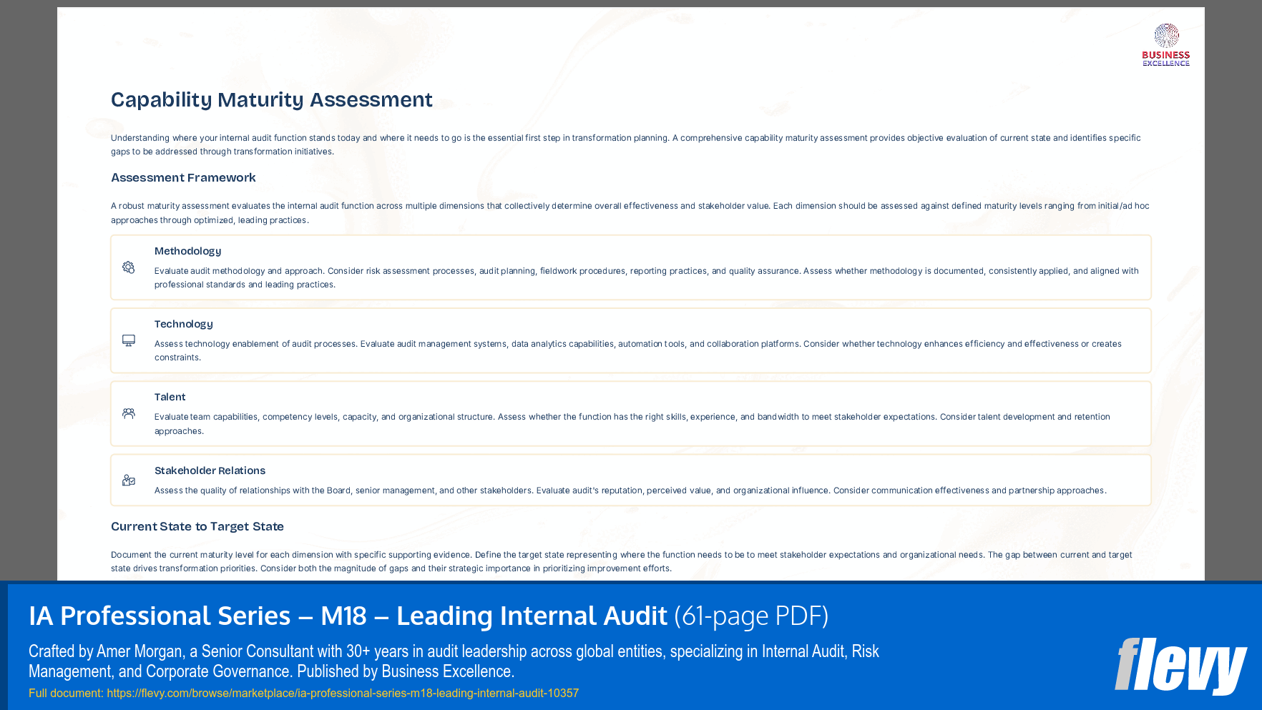Select the gear icon beside Methodology

click(x=129, y=267)
